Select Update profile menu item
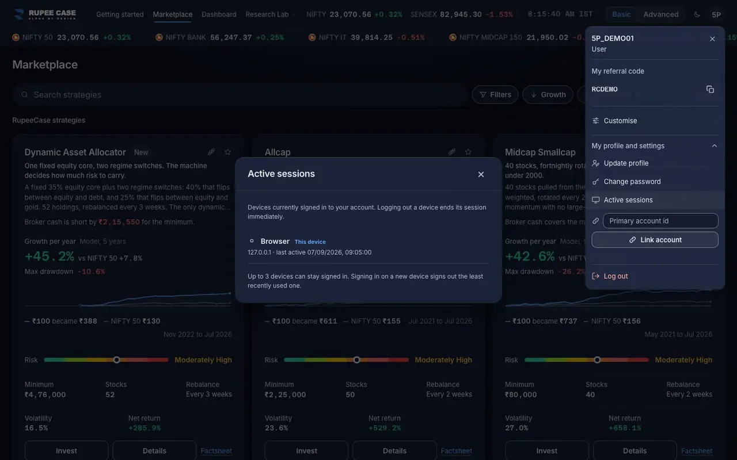 tap(655, 163)
